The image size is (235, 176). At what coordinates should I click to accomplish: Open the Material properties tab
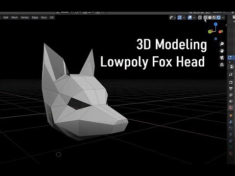point(231,154)
